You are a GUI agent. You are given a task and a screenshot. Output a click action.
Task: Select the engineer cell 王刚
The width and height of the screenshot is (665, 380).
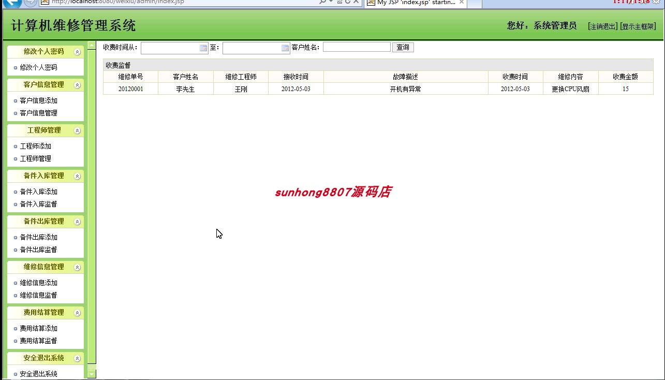click(241, 89)
